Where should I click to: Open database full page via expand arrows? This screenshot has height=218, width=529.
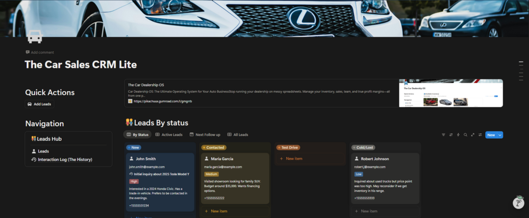coord(473,135)
